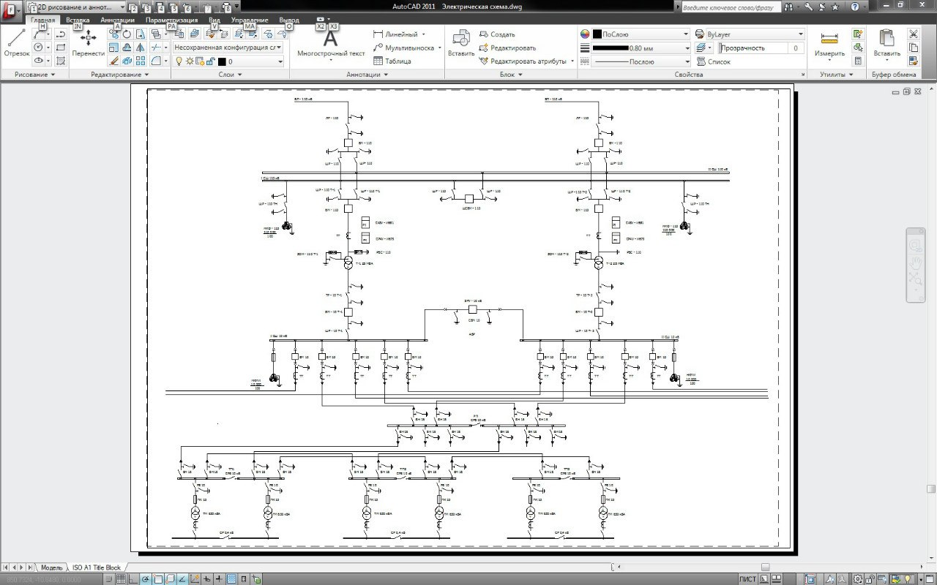Switch to the Аннотации ribbon tab
Screen dimensions: 937x585
pos(117,20)
